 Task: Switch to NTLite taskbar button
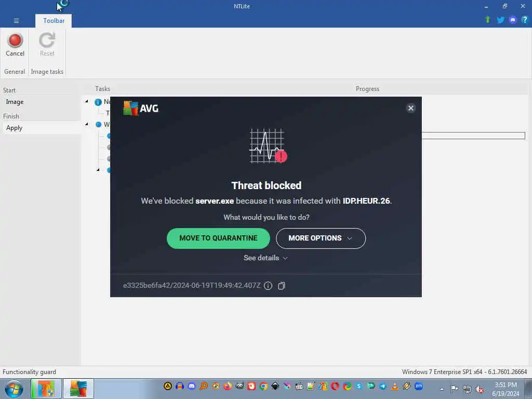tap(46, 389)
